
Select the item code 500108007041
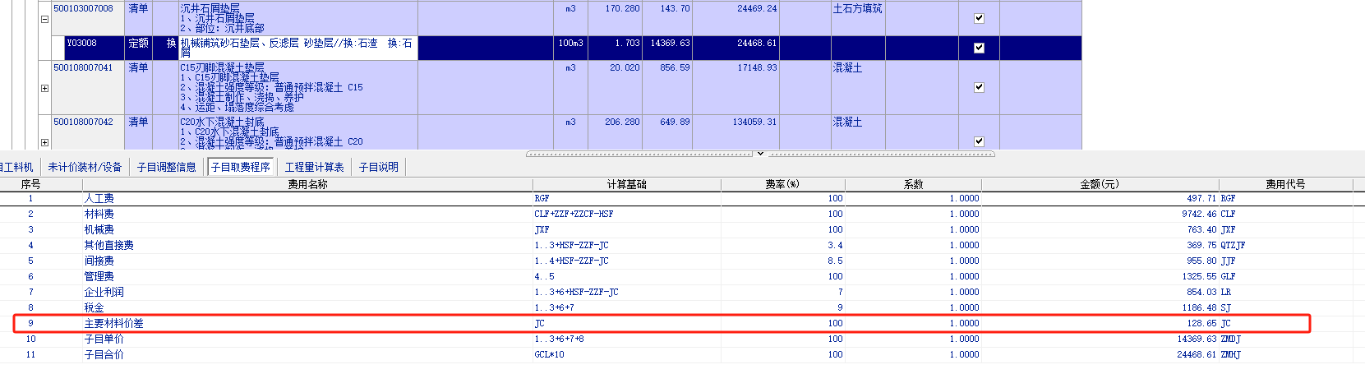coord(83,67)
